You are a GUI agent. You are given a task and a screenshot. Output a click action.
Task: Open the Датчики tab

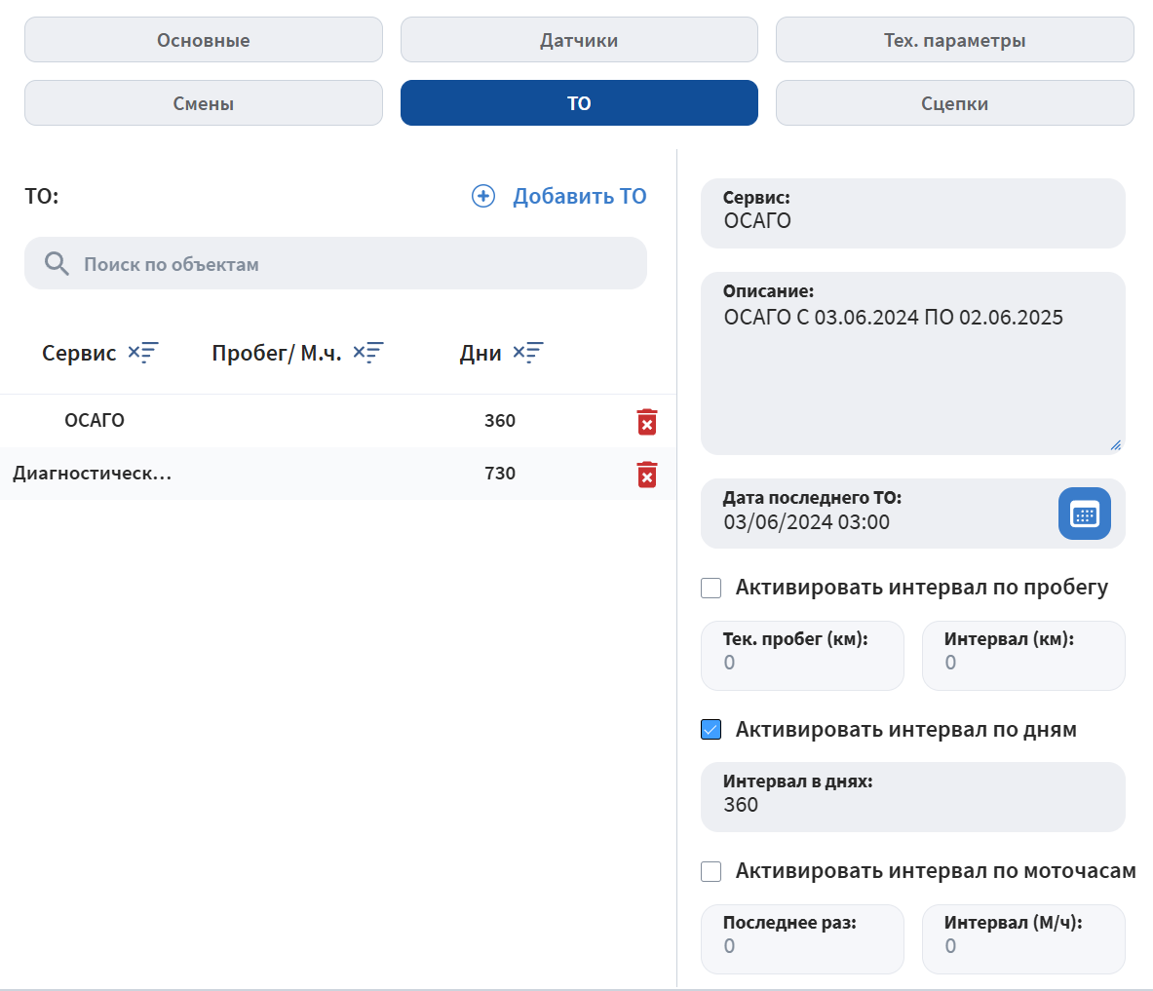579,40
